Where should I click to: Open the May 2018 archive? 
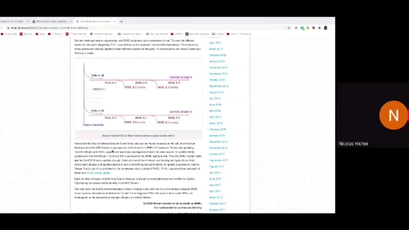click(x=215, y=111)
